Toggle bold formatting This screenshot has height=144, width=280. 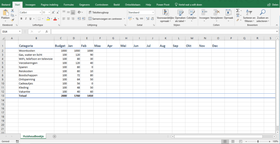click(21, 19)
